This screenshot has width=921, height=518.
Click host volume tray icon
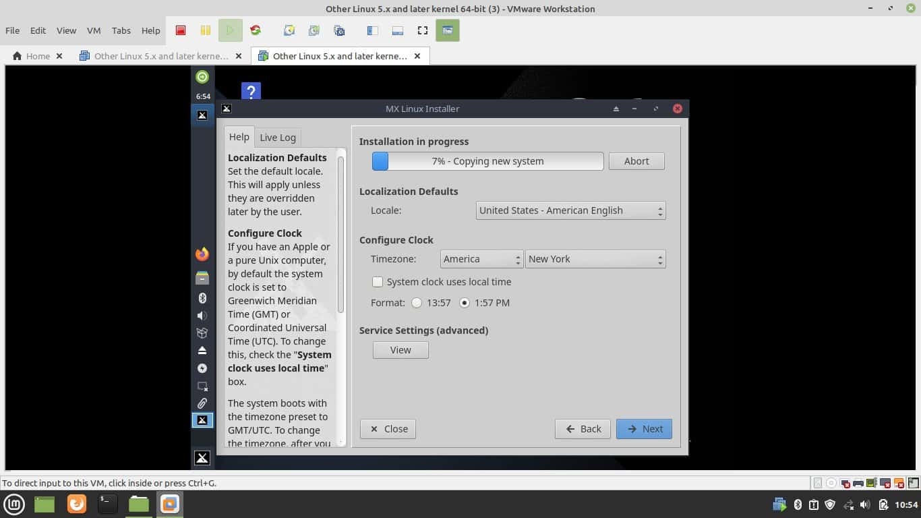point(865,505)
